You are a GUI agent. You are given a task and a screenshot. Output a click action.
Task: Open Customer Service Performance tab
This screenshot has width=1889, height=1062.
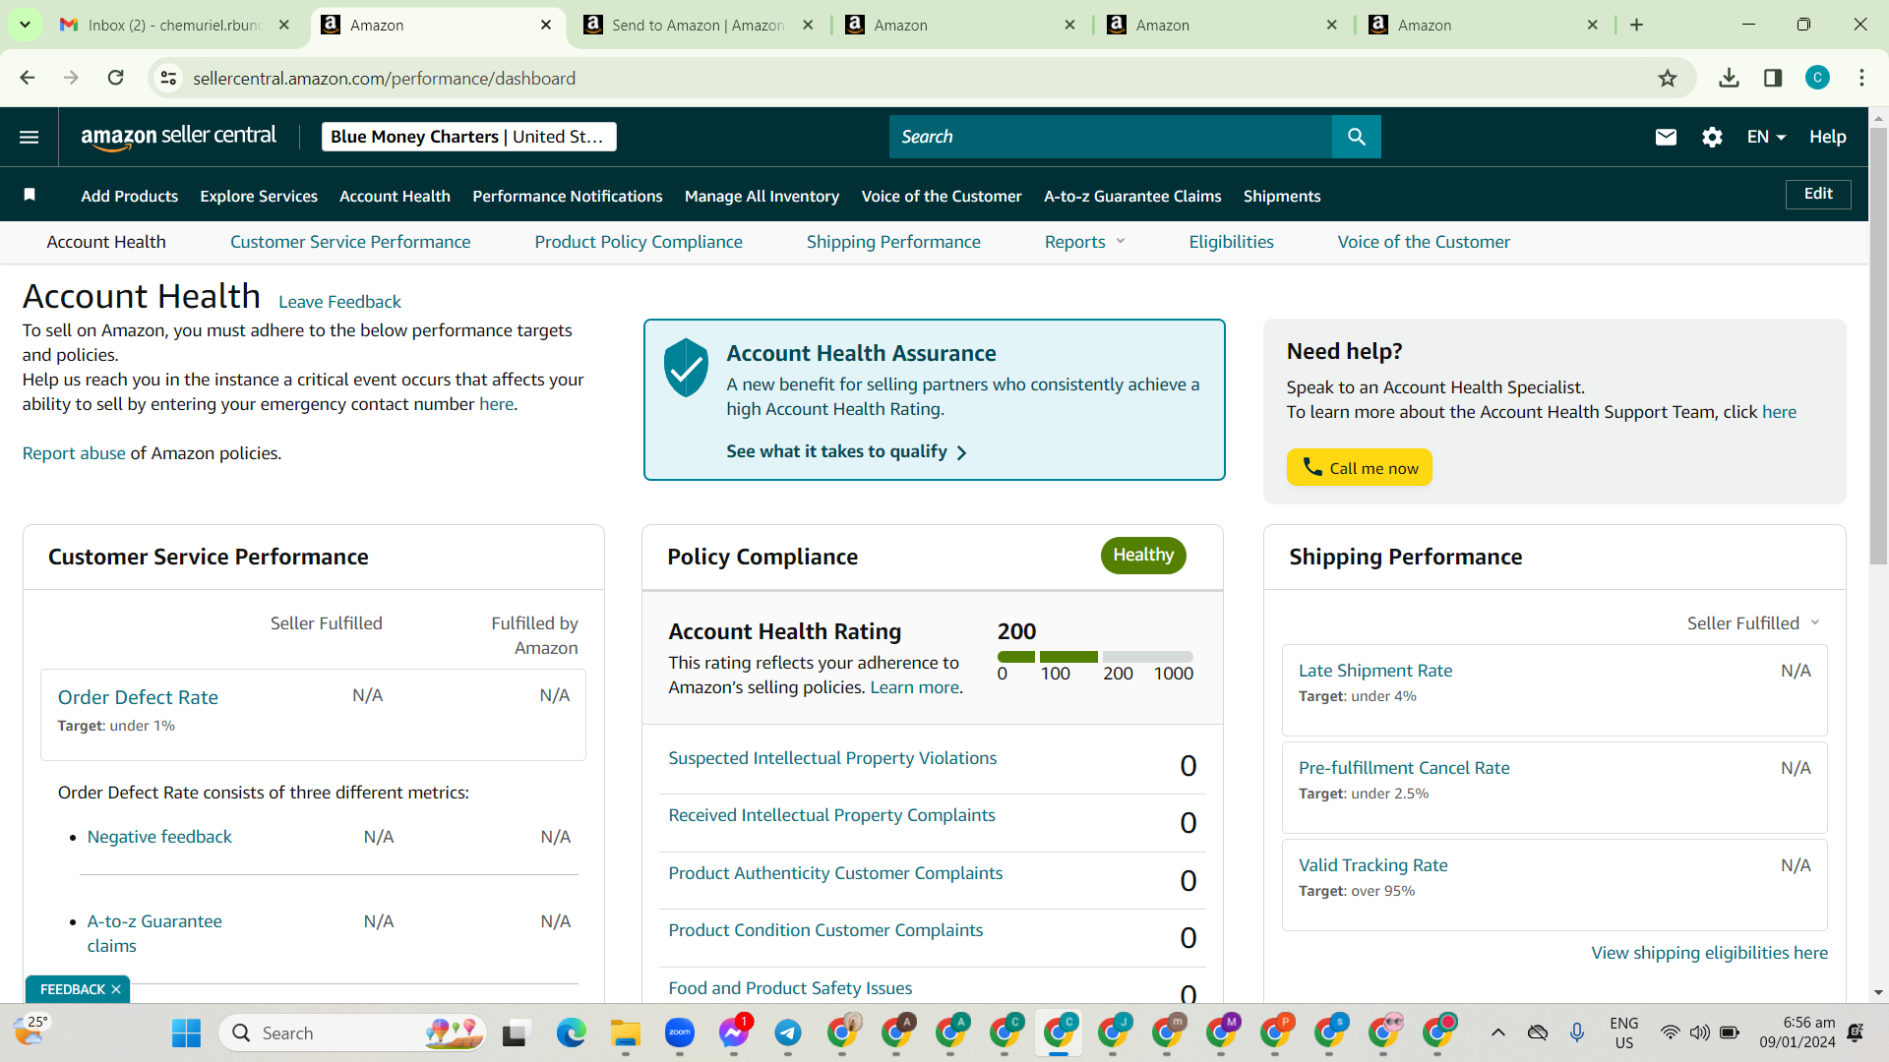350,242
